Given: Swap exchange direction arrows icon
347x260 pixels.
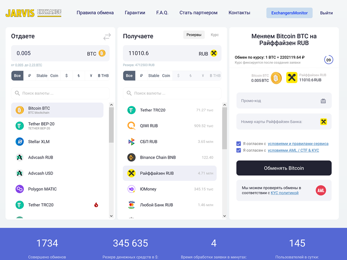Looking at the screenshot, I should pyautogui.click(x=107, y=36).
